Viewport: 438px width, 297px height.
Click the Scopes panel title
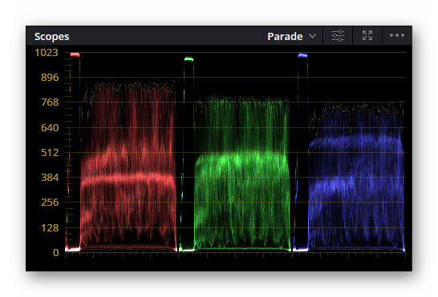click(x=51, y=37)
